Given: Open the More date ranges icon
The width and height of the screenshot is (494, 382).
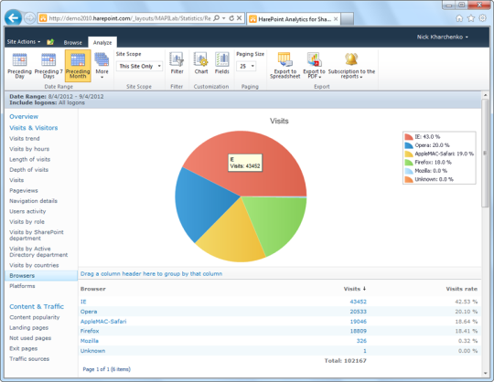Looking at the screenshot, I should tap(102, 66).
